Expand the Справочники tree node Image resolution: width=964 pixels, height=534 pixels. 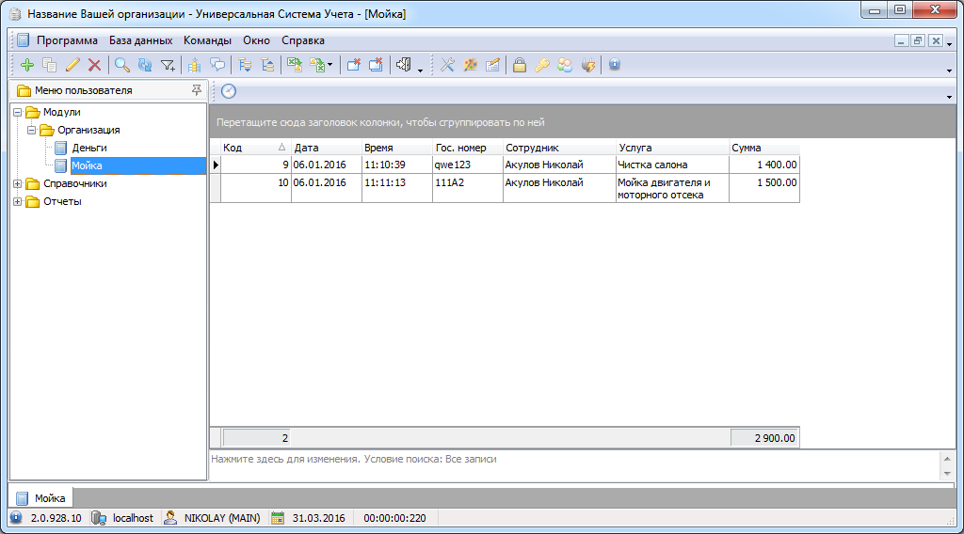18,183
